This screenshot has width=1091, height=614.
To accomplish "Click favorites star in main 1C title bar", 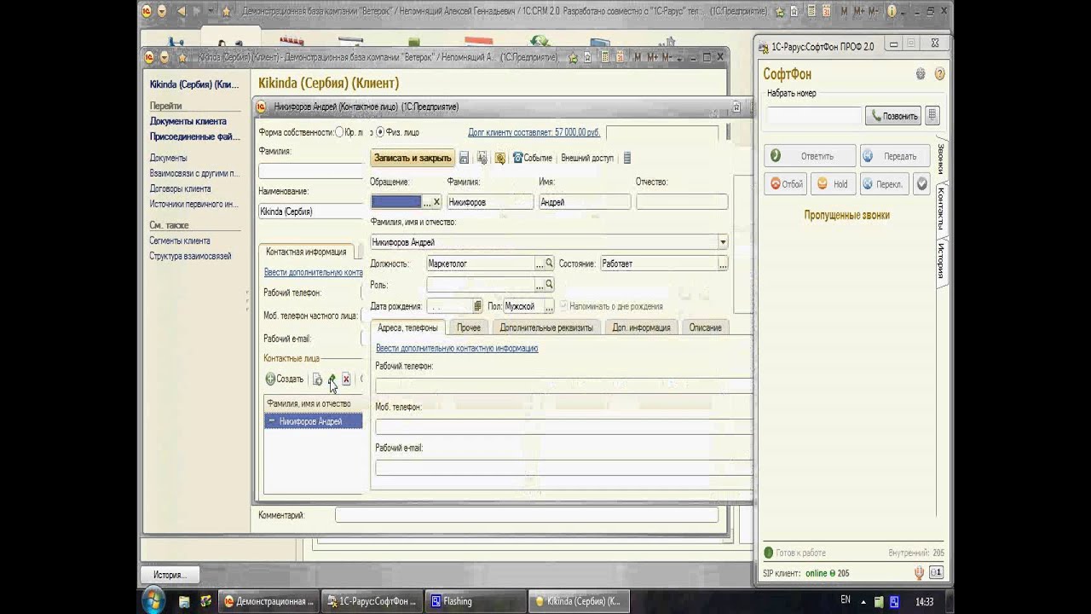I will point(226,11).
